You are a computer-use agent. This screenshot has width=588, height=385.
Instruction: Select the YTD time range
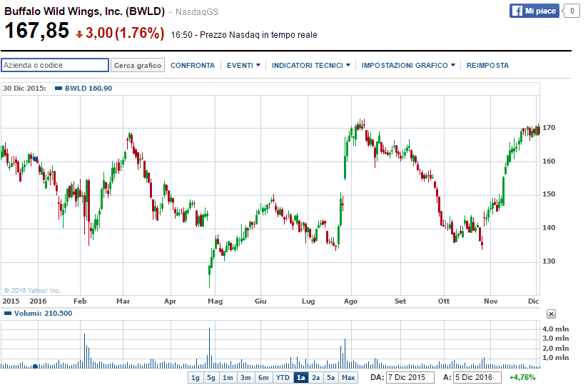(x=283, y=377)
